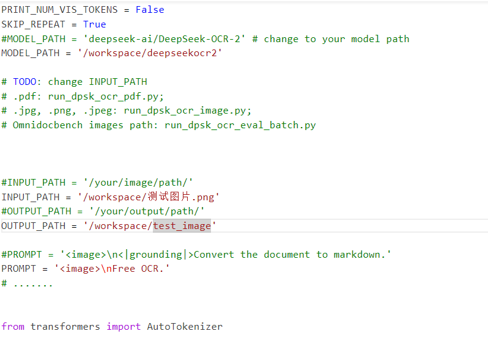Click the commented grounding prompt string
The height and width of the screenshot is (342, 488).
tap(226, 254)
